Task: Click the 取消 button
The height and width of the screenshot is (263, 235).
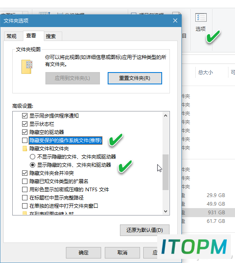Action: tap(122, 253)
